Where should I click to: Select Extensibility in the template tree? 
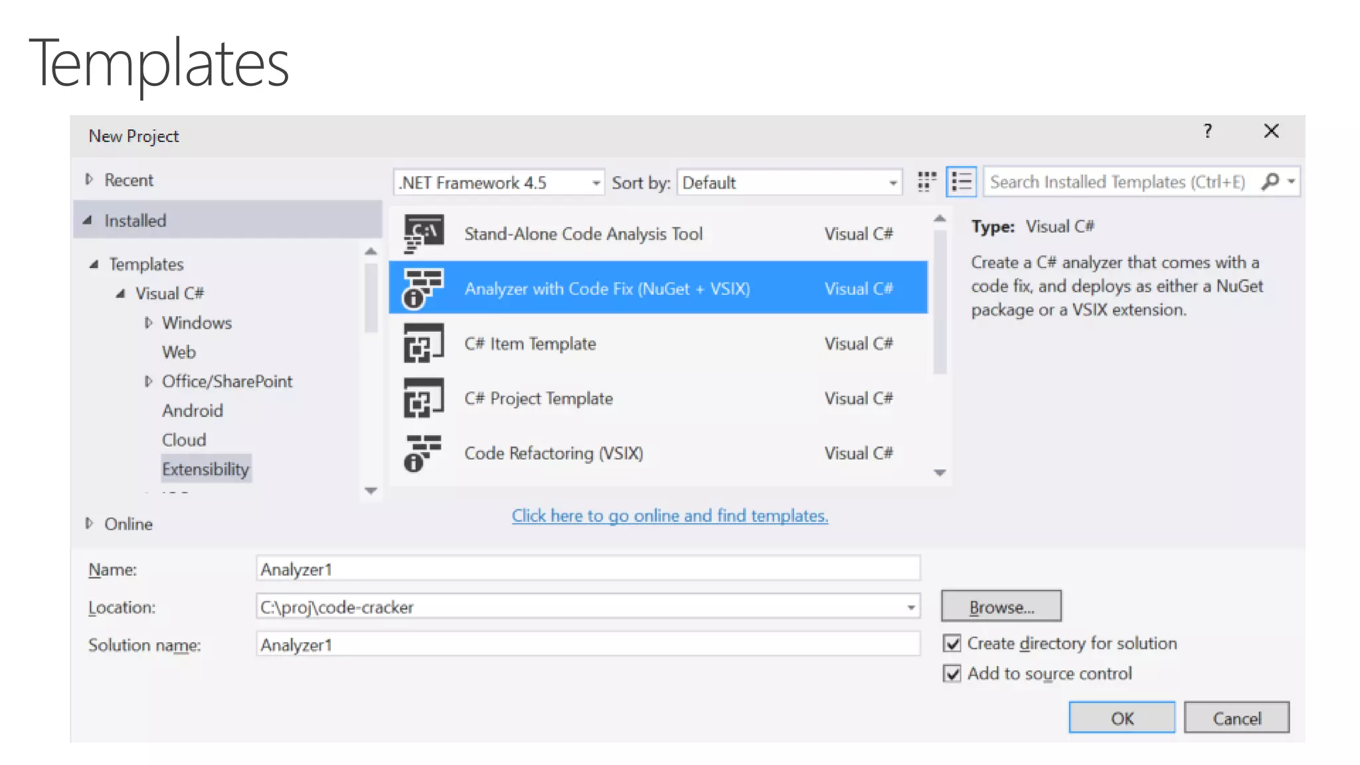tap(205, 469)
